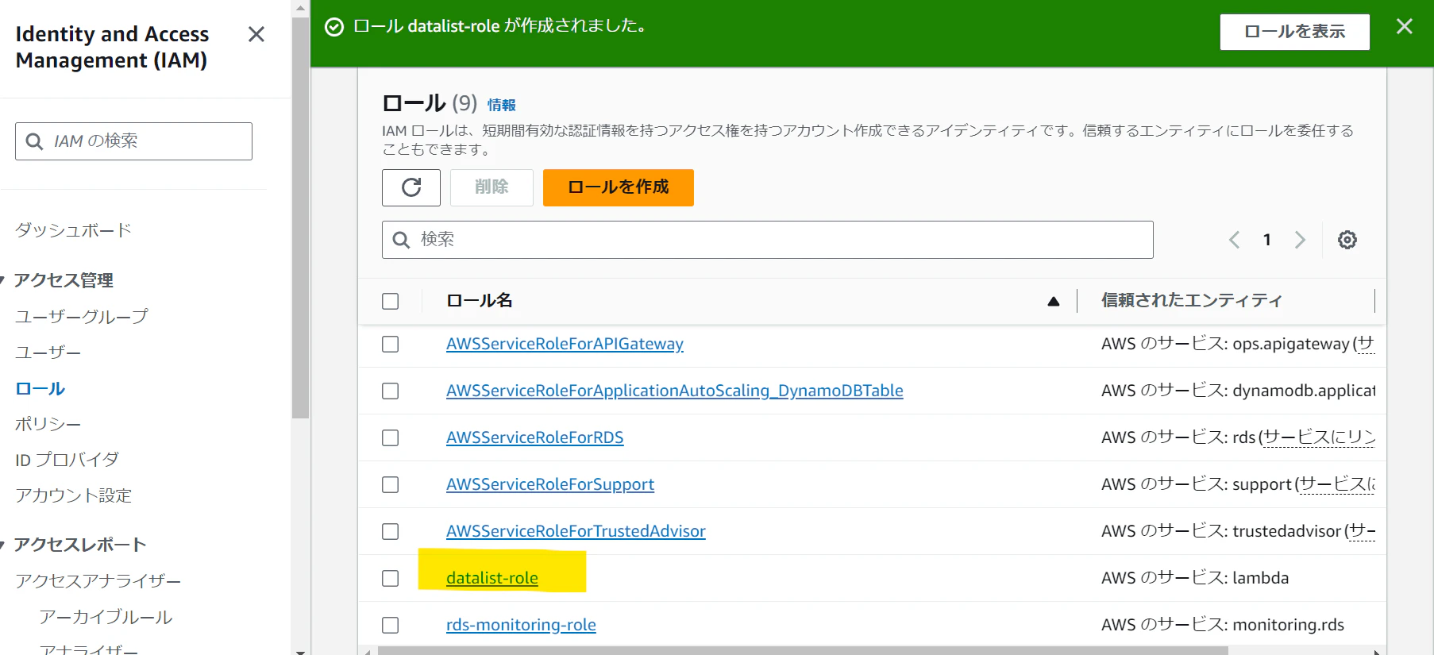Open ユーザー in the sidebar
Viewport: 1434px width, 655px height.
(48, 353)
